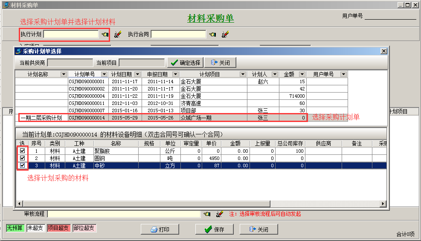Deselect the 中砂 material checkbox
421x241 pixels.
[22, 166]
